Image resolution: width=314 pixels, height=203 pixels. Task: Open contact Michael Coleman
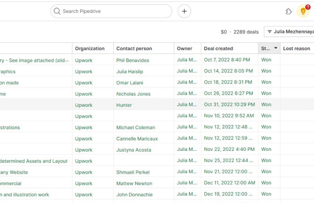point(136,128)
